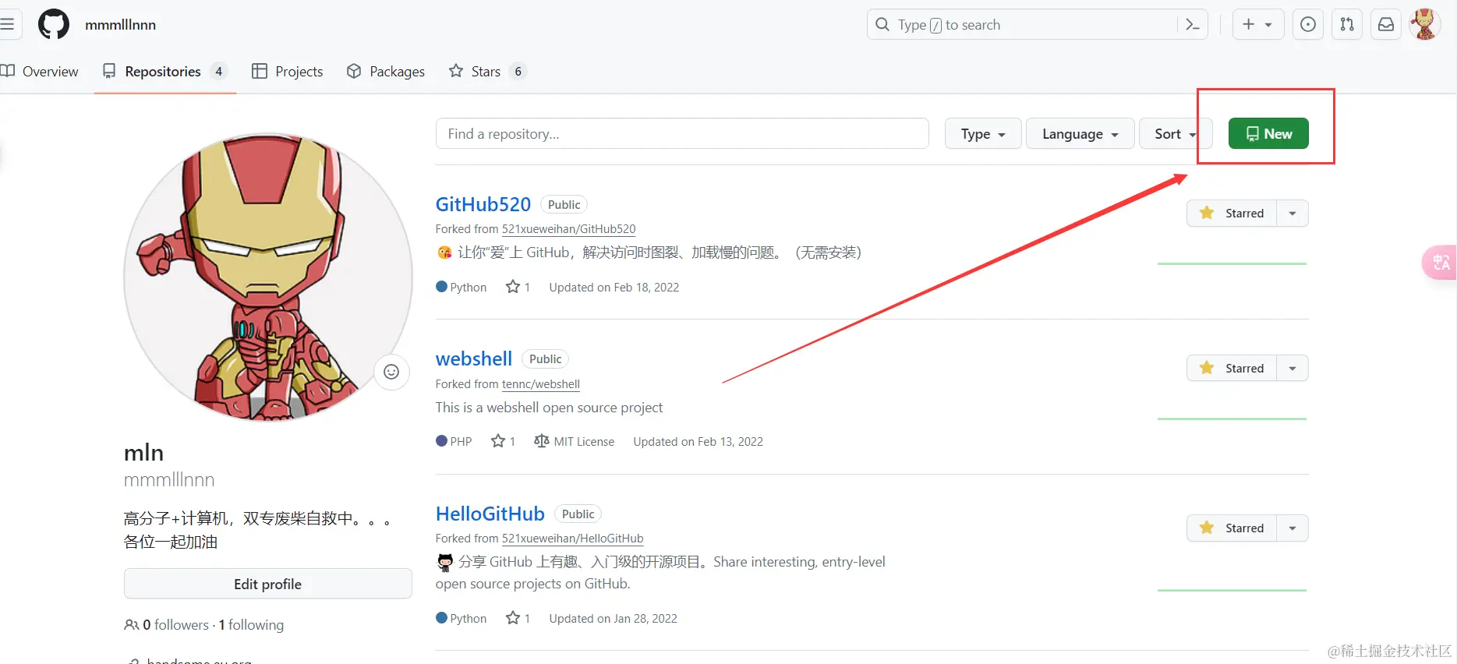The height and width of the screenshot is (664, 1457).
Task: Open the GitHub520 repository link
Action: click(x=483, y=204)
